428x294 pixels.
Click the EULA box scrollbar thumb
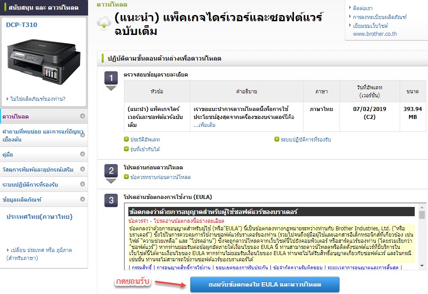(x=422, y=215)
